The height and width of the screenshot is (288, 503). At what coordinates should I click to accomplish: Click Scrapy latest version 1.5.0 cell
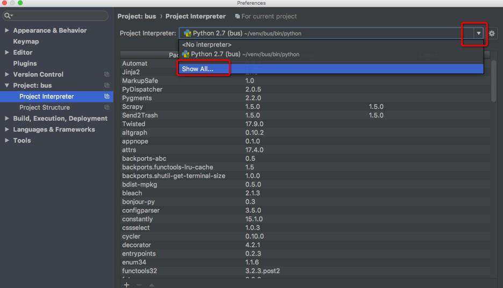point(376,107)
